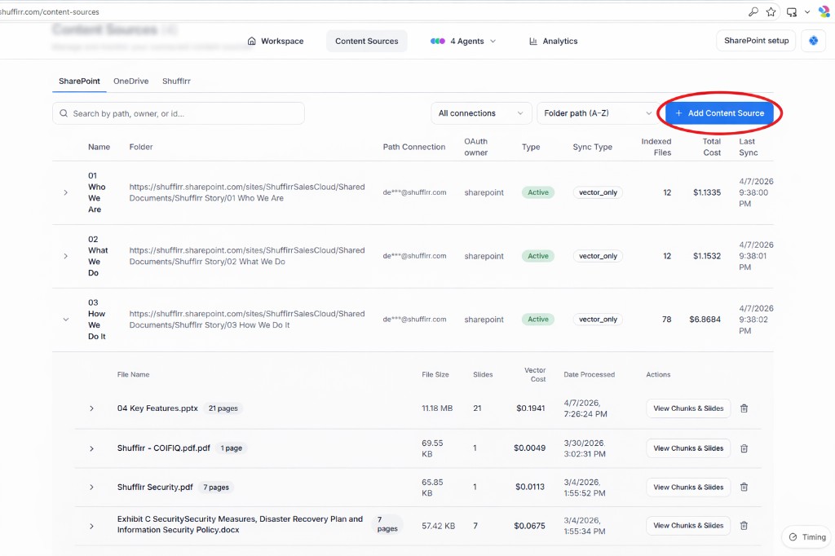Viewport: 835px width, 556px height.
Task: Open Analytics via the bar chart icon
Action: click(x=532, y=41)
